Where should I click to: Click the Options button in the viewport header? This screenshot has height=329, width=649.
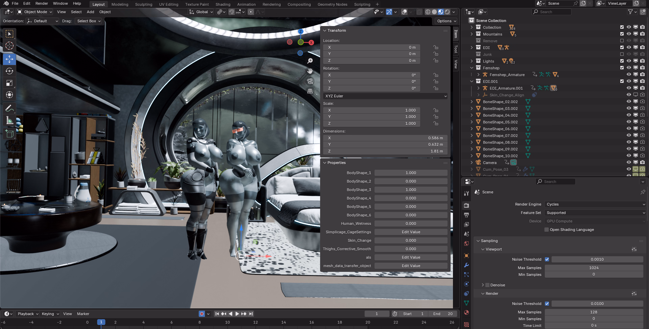[446, 21]
